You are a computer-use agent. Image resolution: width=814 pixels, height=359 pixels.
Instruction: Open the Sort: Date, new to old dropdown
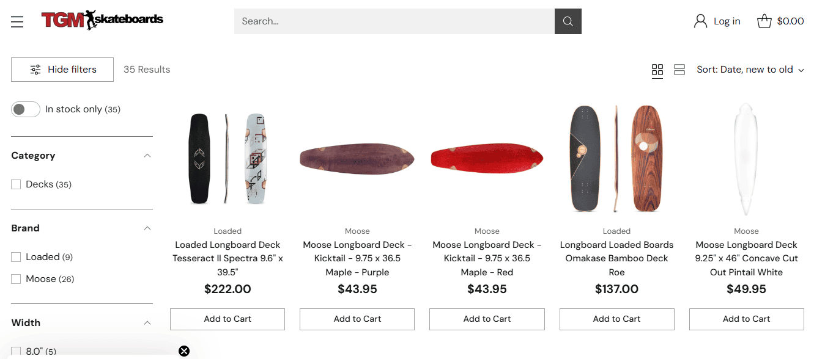pyautogui.click(x=750, y=69)
